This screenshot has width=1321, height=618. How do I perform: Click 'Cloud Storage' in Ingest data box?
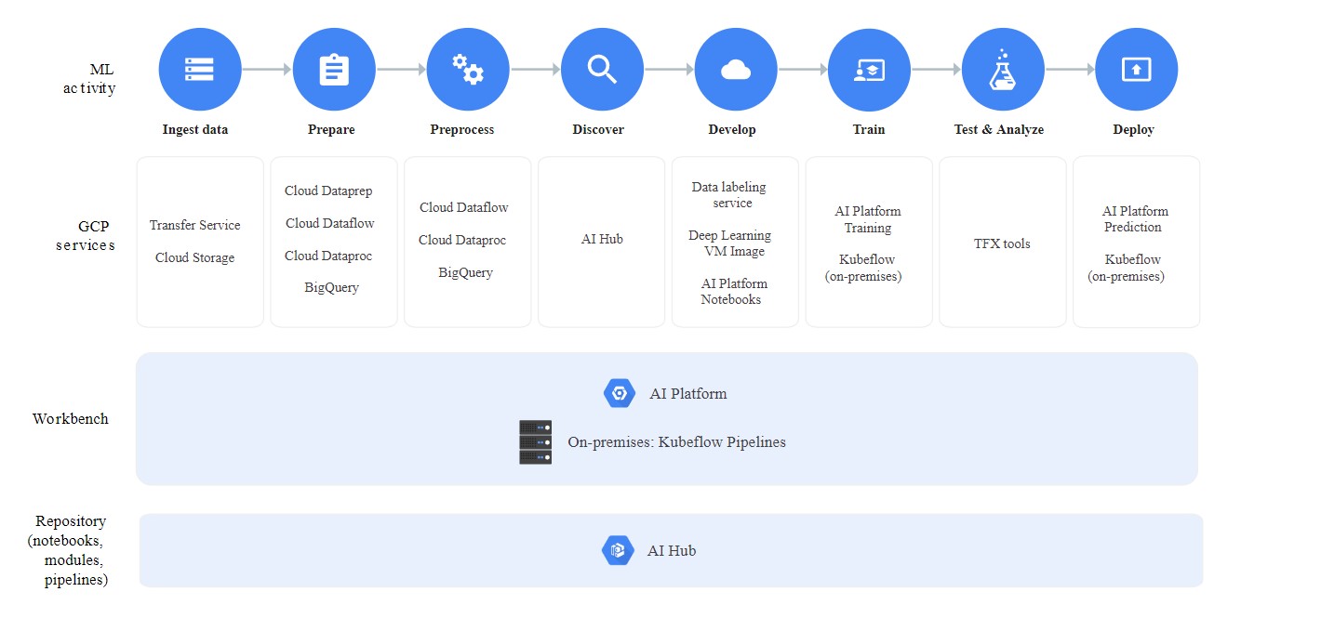click(x=195, y=257)
